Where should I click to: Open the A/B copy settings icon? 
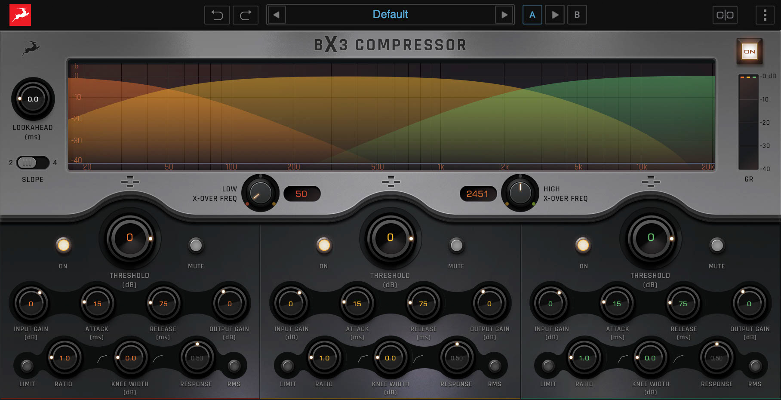(726, 15)
